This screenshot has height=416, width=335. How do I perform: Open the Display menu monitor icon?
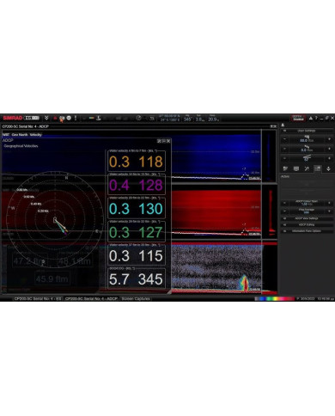296,168
